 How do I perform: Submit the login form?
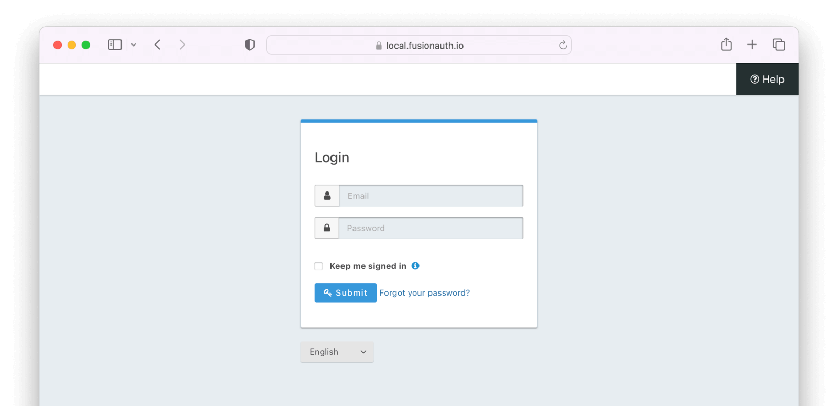[x=346, y=293]
